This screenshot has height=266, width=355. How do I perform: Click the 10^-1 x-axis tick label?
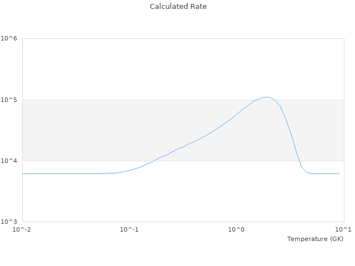click(x=129, y=229)
